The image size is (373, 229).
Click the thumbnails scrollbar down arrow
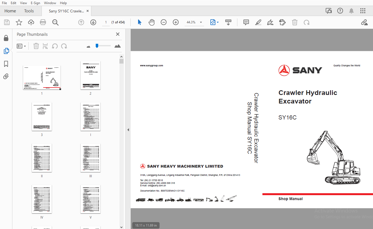click(122, 227)
